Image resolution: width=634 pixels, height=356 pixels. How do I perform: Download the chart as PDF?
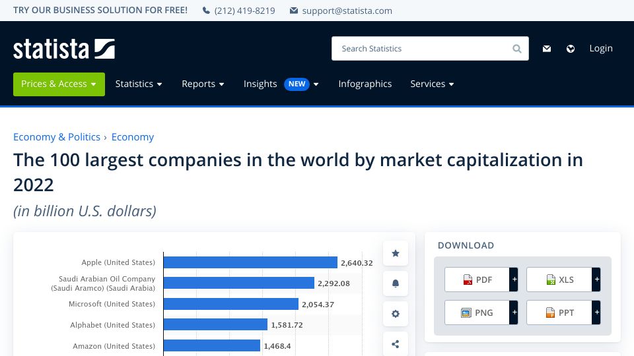477,280
